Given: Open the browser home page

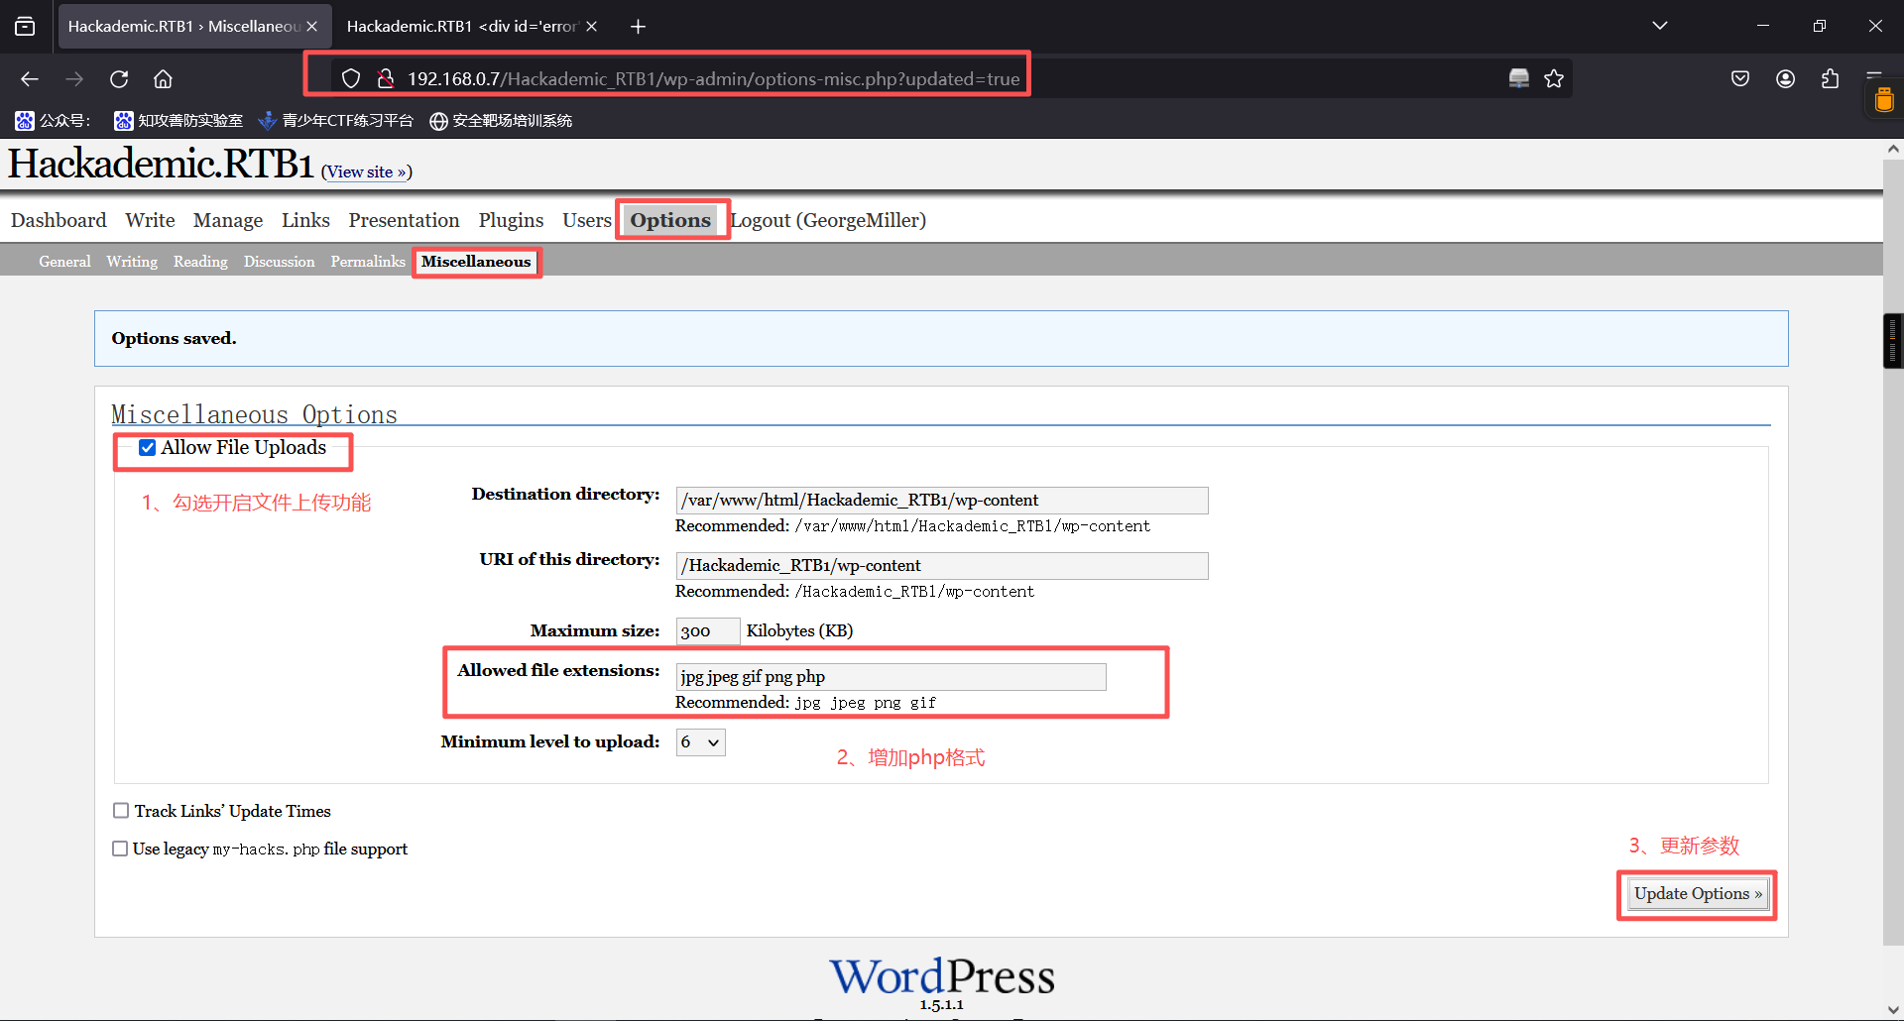Looking at the screenshot, I should pos(164,79).
